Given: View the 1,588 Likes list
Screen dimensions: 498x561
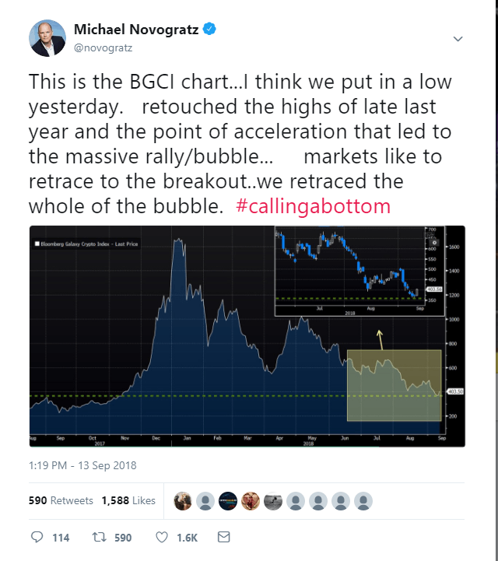Looking at the screenshot, I should pos(128,500).
